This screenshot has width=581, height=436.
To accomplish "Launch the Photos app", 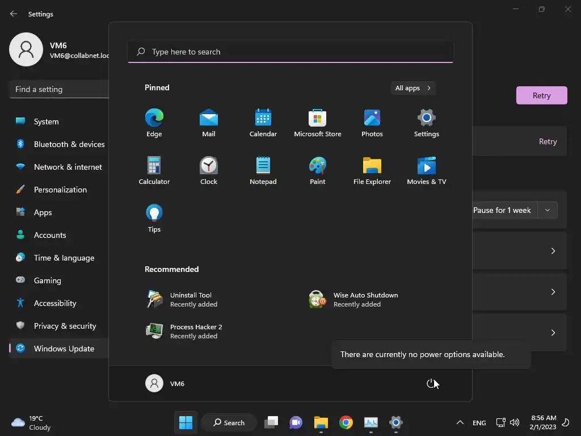I will click(372, 123).
